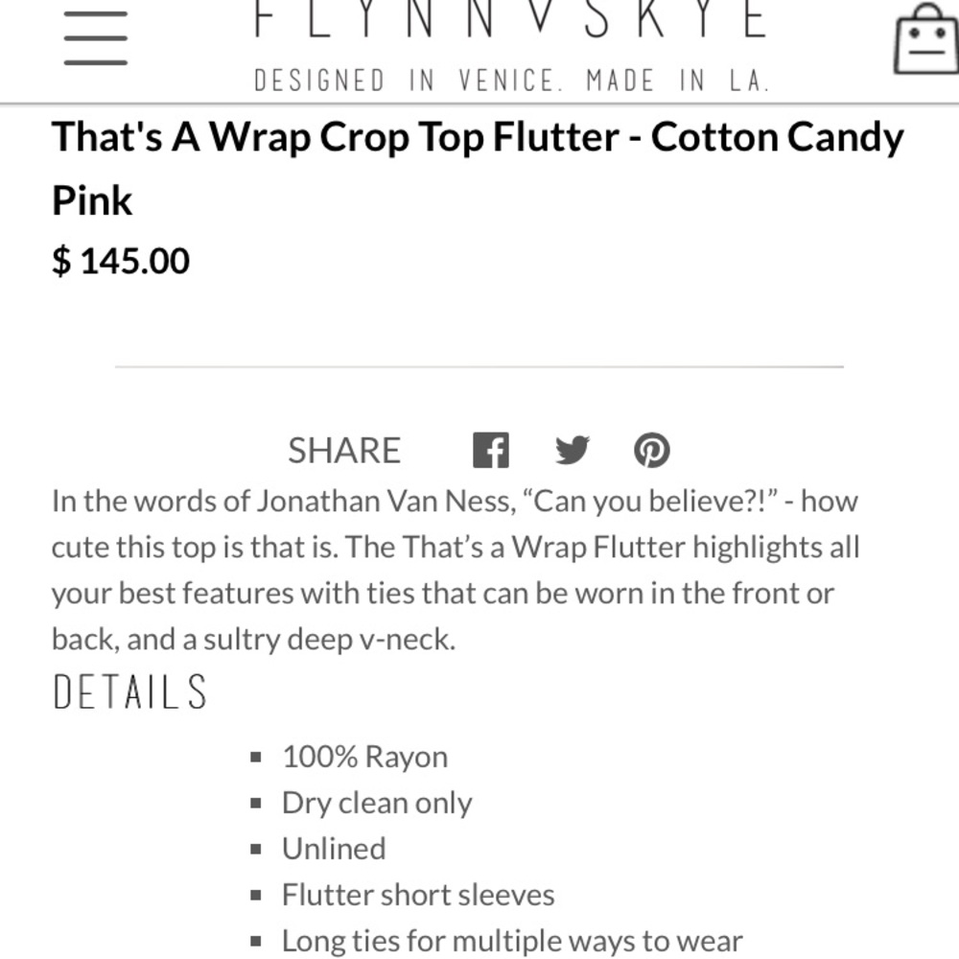The image size is (959, 959).
Task: Share product on Facebook
Action: [x=490, y=450]
